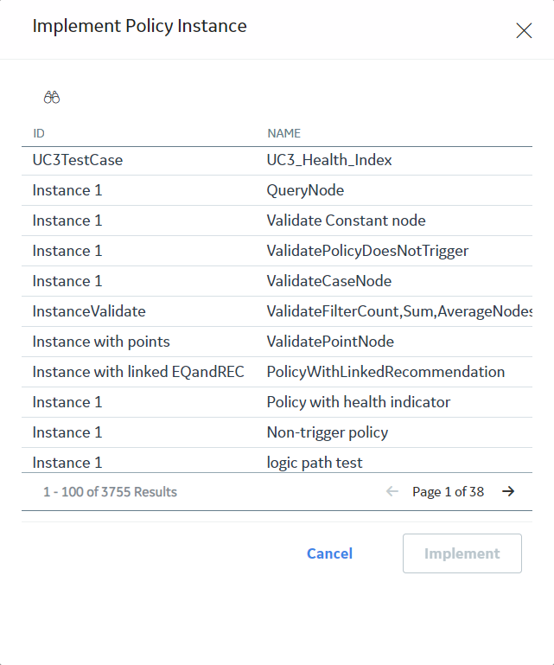
Task: Select the UC3TestCase row
Action: (277, 160)
